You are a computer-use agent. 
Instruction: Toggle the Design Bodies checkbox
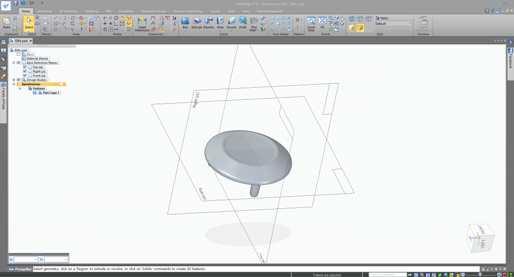[19, 80]
